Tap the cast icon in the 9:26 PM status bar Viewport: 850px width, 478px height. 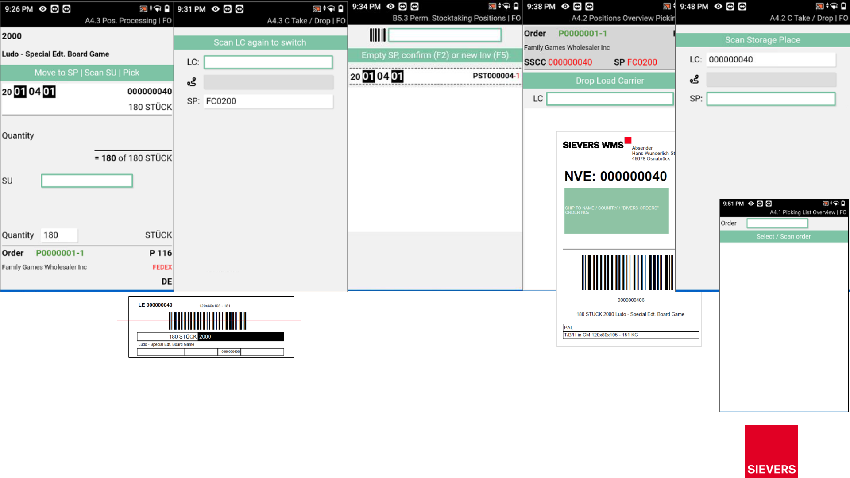143,9
